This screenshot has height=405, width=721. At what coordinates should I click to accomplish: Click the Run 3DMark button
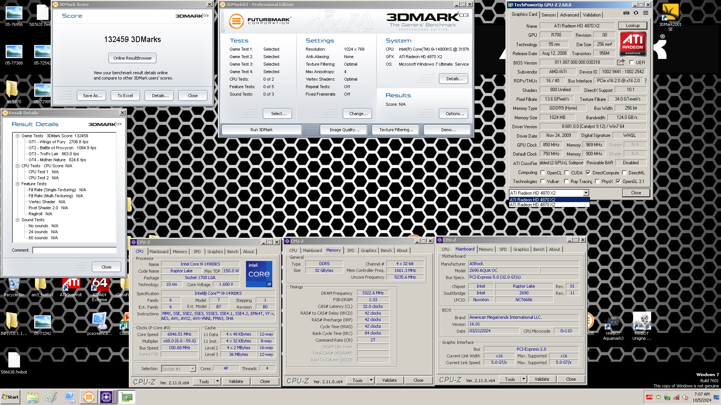tap(261, 130)
